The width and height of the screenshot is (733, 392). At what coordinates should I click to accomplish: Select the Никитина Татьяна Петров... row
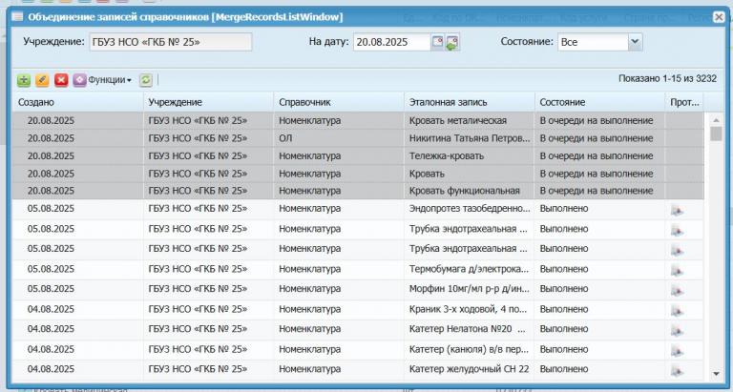pos(358,138)
